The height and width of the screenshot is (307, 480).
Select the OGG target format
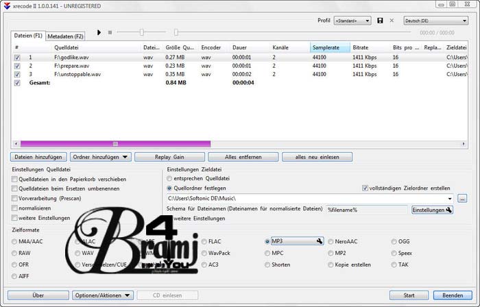pyautogui.click(x=393, y=241)
